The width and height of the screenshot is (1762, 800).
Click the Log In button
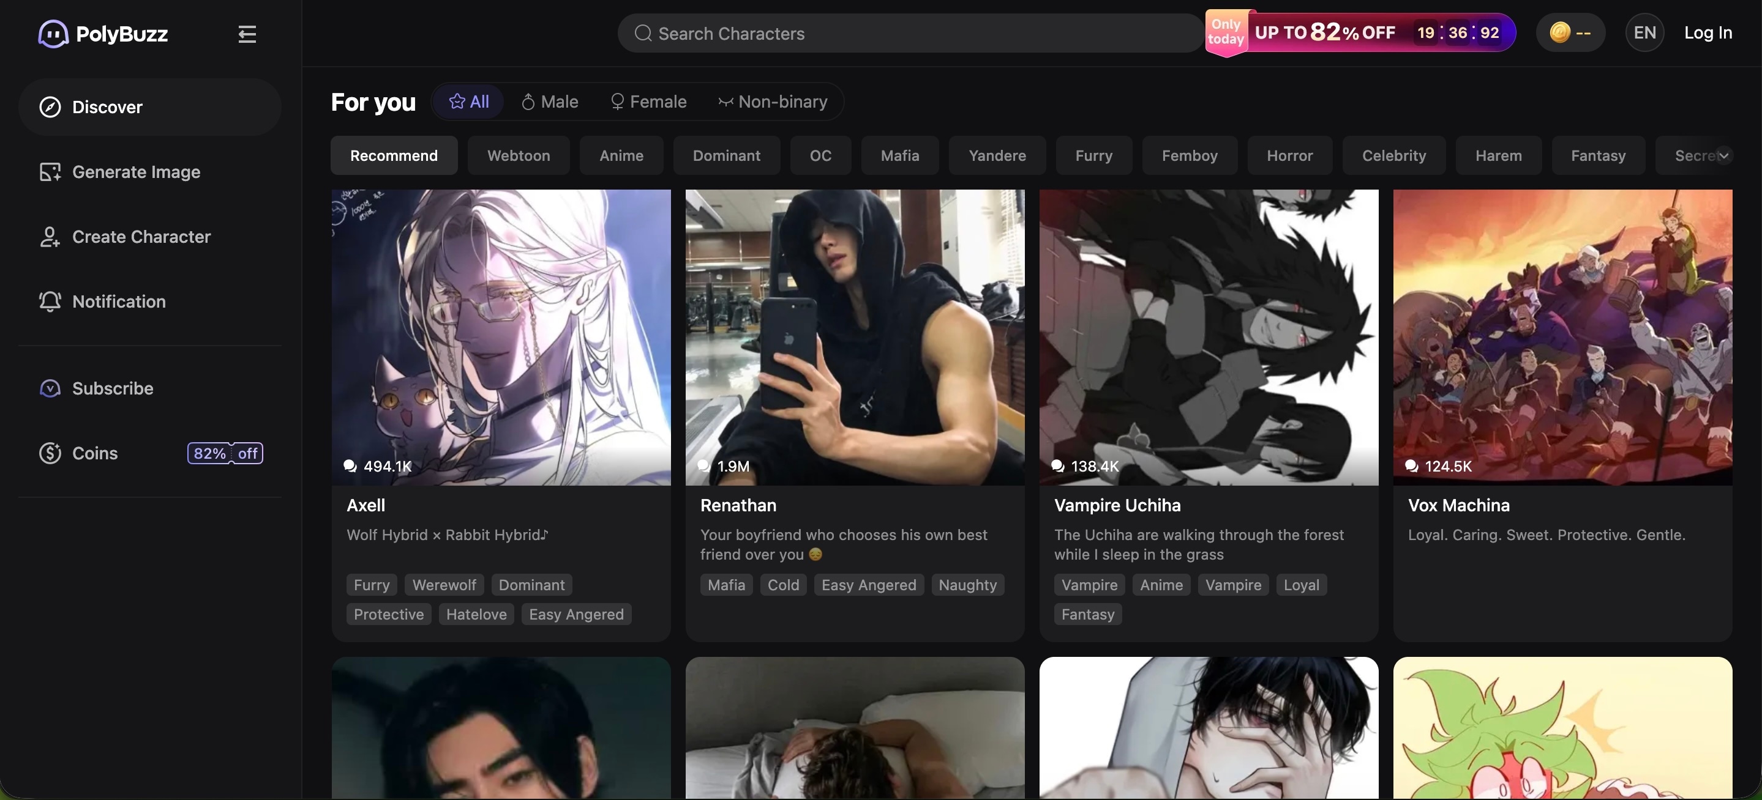click(1708, 33)
